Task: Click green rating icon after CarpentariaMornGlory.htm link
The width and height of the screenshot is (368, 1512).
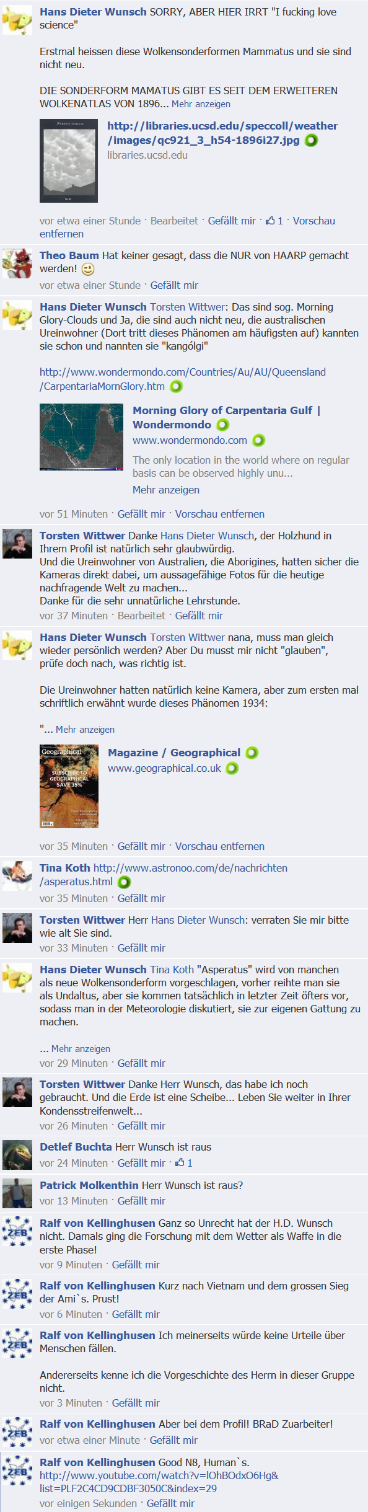Action: pyautogui.click(x=177, y=387)
